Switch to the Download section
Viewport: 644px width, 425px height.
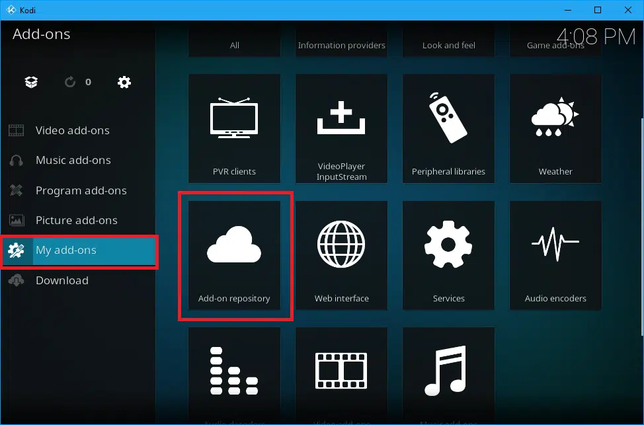[62, 280]
